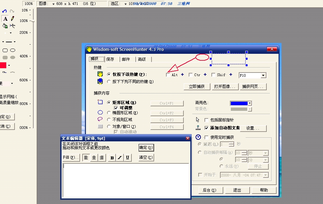The height and width of the screenshot is (204, 323).
Task: Click 确定(O) in the text editor
Action: 146,148
